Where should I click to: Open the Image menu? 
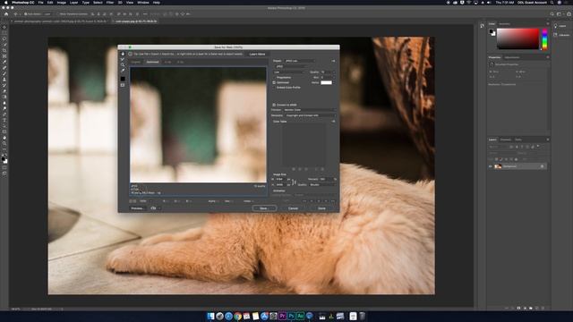(x=62, y=3)
